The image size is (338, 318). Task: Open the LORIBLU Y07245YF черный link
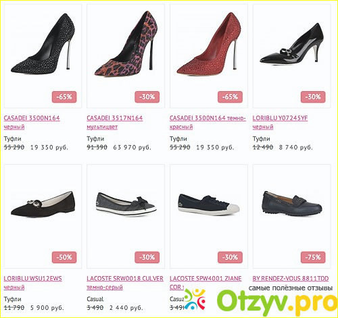[x=280, y=122]
